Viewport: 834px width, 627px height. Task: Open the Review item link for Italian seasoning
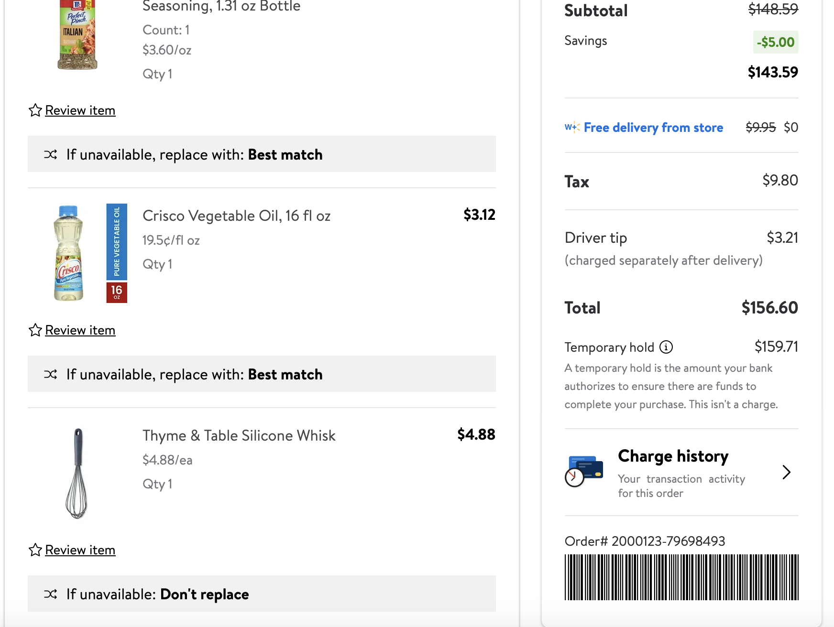tap(80, 110)
